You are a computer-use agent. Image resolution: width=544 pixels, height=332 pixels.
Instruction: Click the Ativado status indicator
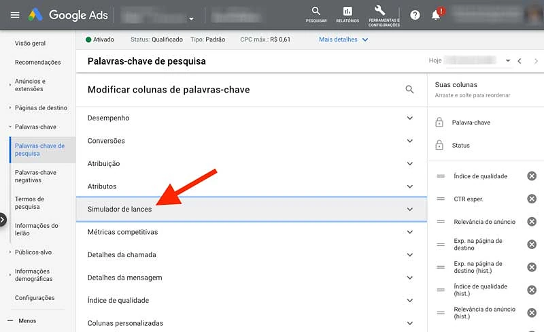point(100,39)
